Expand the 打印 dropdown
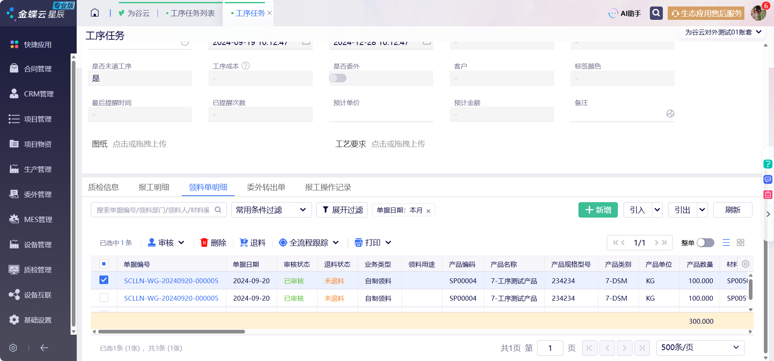Screen dimensions: 774x361 tap(388, 243)
